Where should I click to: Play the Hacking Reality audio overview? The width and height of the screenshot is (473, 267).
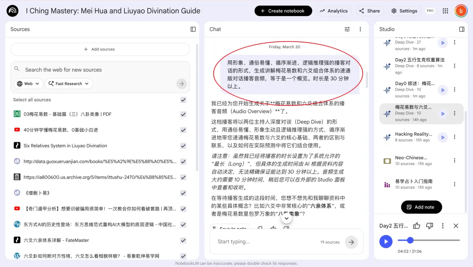click(443, 137)
